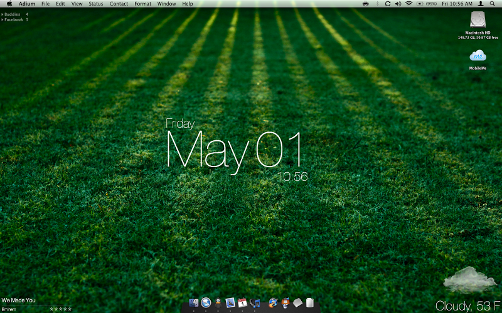Open the Apple menu
Image resolution: width=502 pixels, height=313 pixels.
tap(9, 4)
